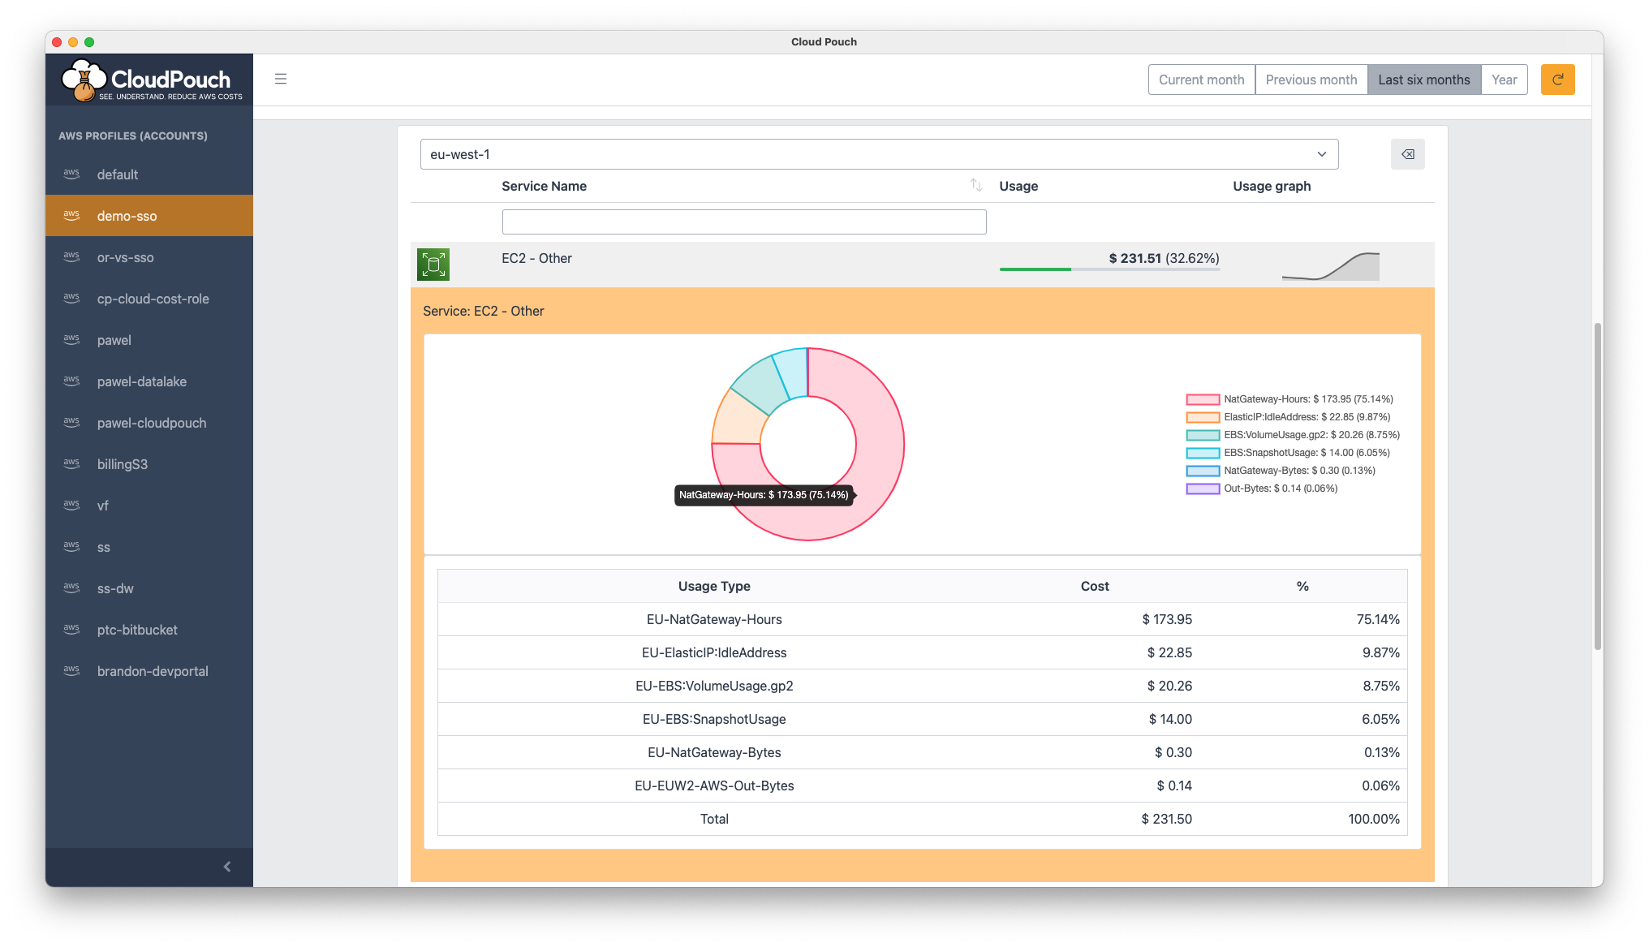Switch to the Current month tab
The width and height of the screenshot is (1649, 947).
(x=1201, y=80)
